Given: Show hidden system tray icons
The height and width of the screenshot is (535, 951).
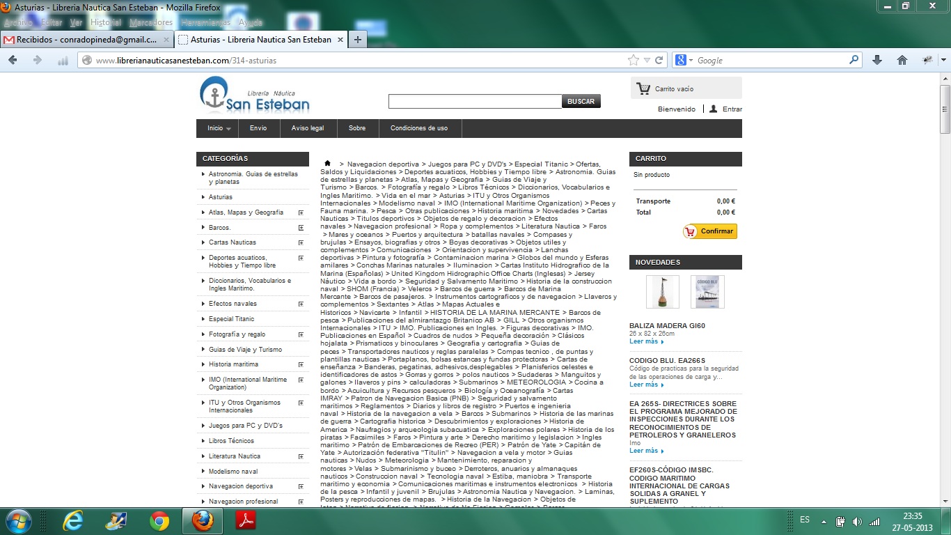Looking at the screenshot, I should (x=824, y=521).
